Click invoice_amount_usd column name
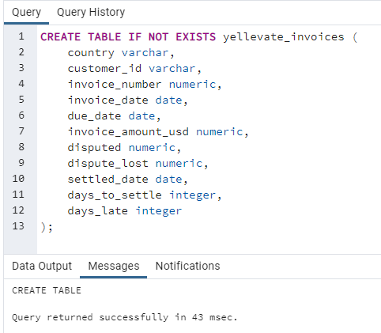Image resolution: width=381 pixels, height=333 pixels. click(x=128, y=132)
